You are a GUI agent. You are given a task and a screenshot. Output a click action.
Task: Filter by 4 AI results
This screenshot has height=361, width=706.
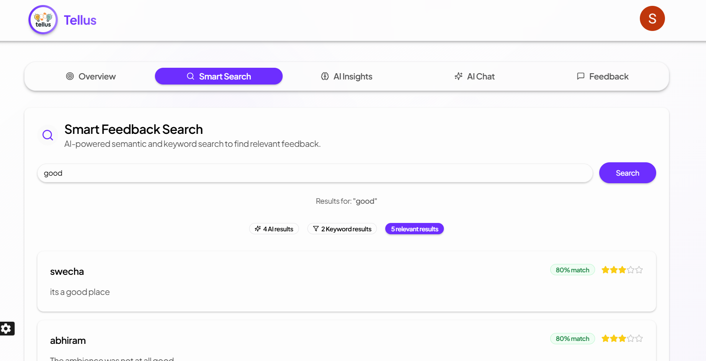click(x=274, y=229)
